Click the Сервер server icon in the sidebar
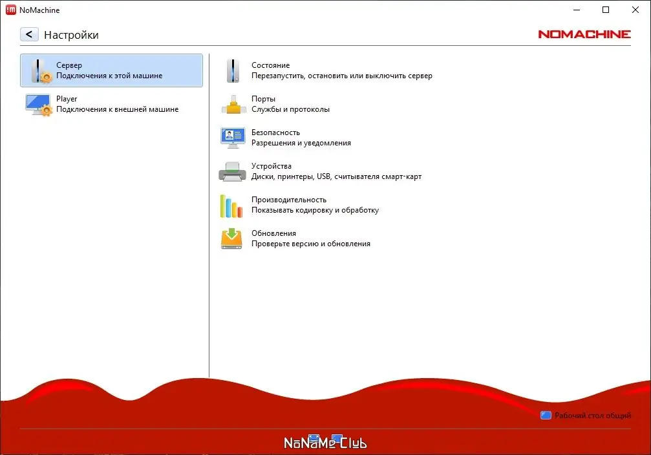The height and width of the screenshot is (455, 651). coord(41,70)
